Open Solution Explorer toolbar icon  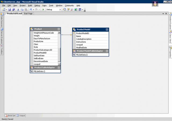(64, 10)
